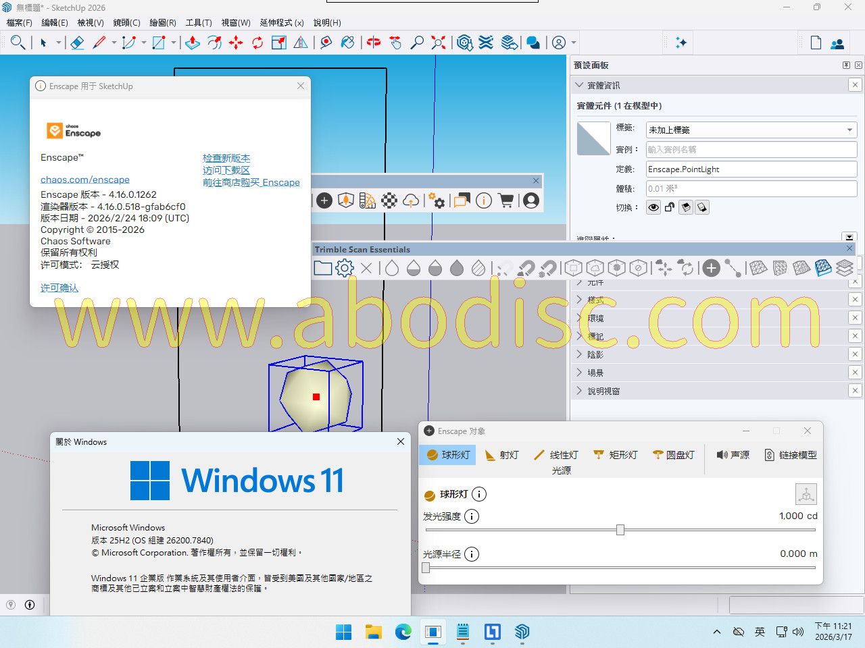Toggle the cast shadows icon beside the lock
Screen dimensions: 865x648
(686, 208)
